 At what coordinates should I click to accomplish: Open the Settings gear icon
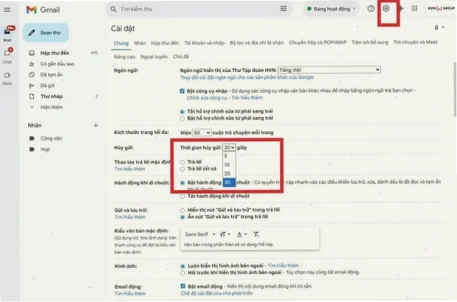(386, 8)
